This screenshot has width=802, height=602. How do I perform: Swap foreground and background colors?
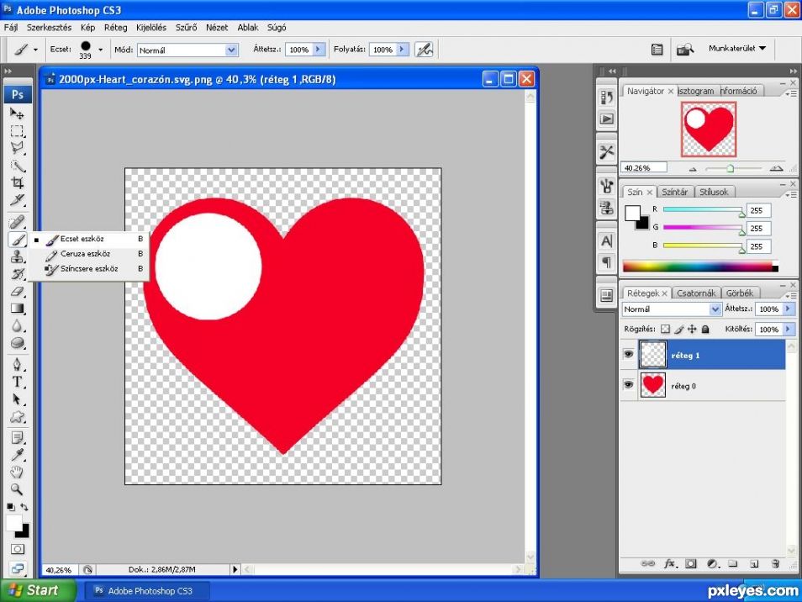pyautogui.click(x=24, y=507)
